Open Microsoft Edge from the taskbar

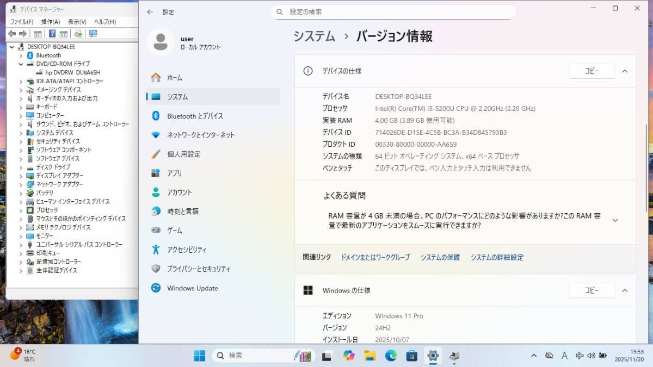(x=391, y=356)
